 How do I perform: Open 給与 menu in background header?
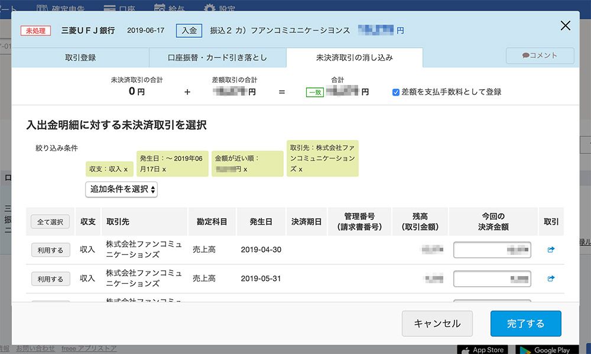(x=169, y=8)
